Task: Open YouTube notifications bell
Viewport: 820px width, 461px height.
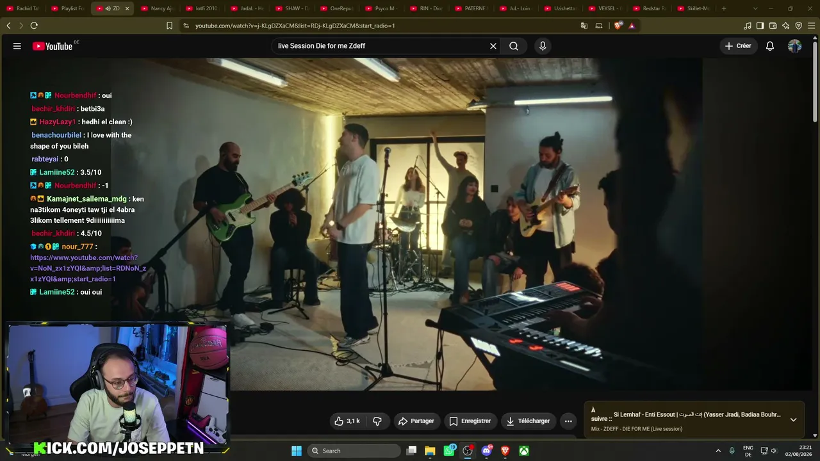Action: (770, 46)
